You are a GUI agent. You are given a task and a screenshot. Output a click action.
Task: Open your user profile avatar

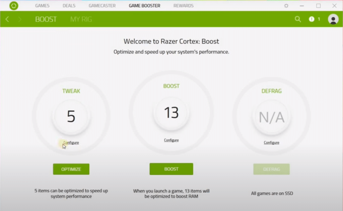click(x=333, y=20)
